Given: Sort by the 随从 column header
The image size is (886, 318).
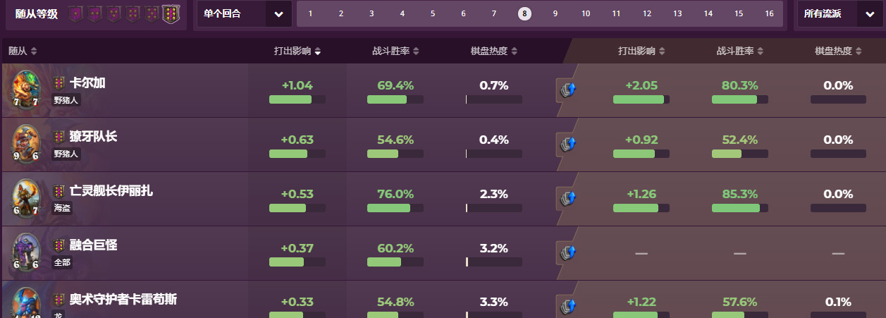Looking at the screenshot, I should click(23, 51).
